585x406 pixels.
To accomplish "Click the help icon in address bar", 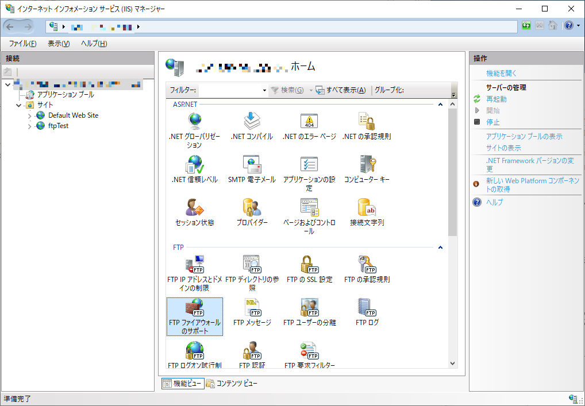I will click(568, 26).
